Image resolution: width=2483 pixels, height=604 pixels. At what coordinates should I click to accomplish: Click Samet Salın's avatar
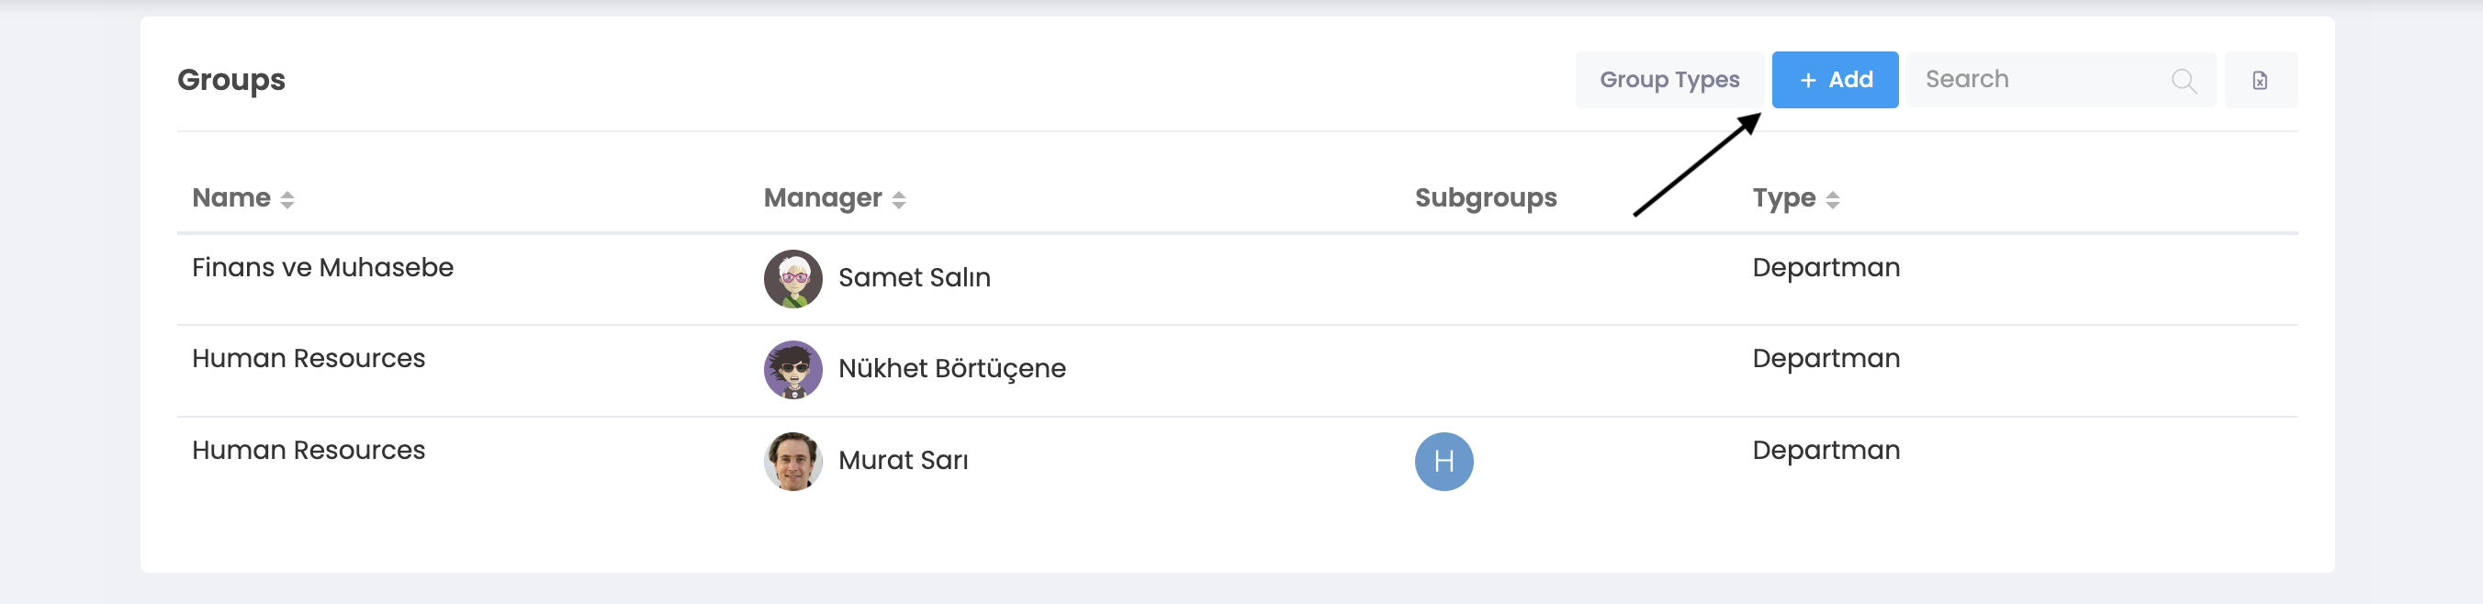click(x=792, y=278)
